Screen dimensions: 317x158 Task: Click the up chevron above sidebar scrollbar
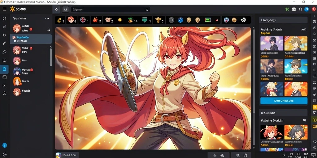click(x=51, y=47)
